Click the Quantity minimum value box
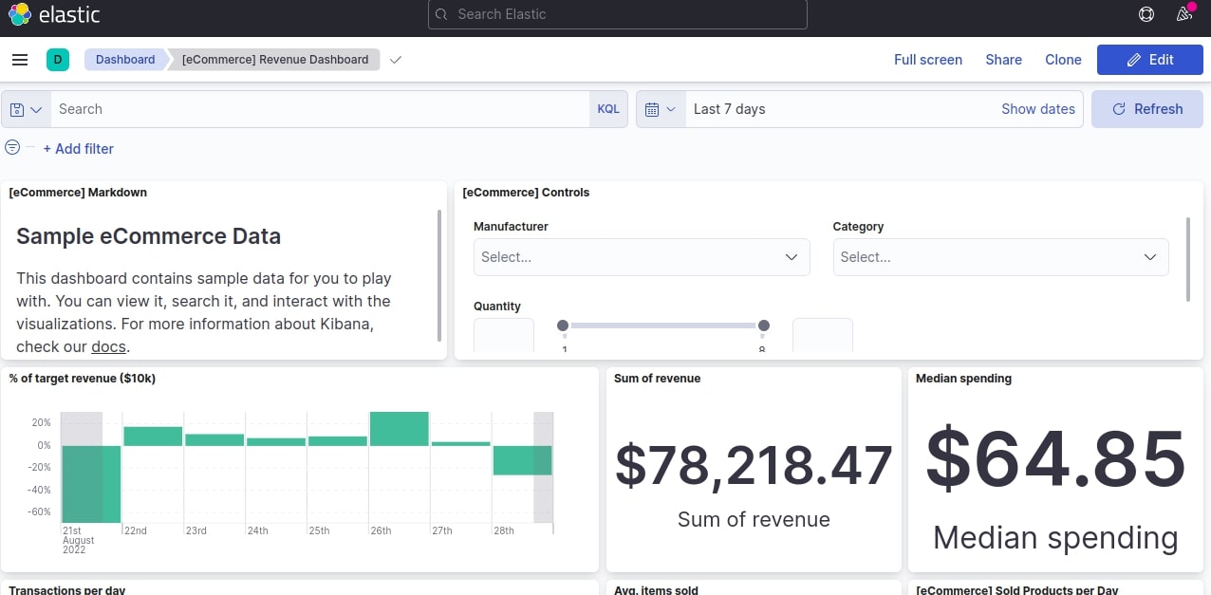1211x595 pixels. tap(504, 337)
